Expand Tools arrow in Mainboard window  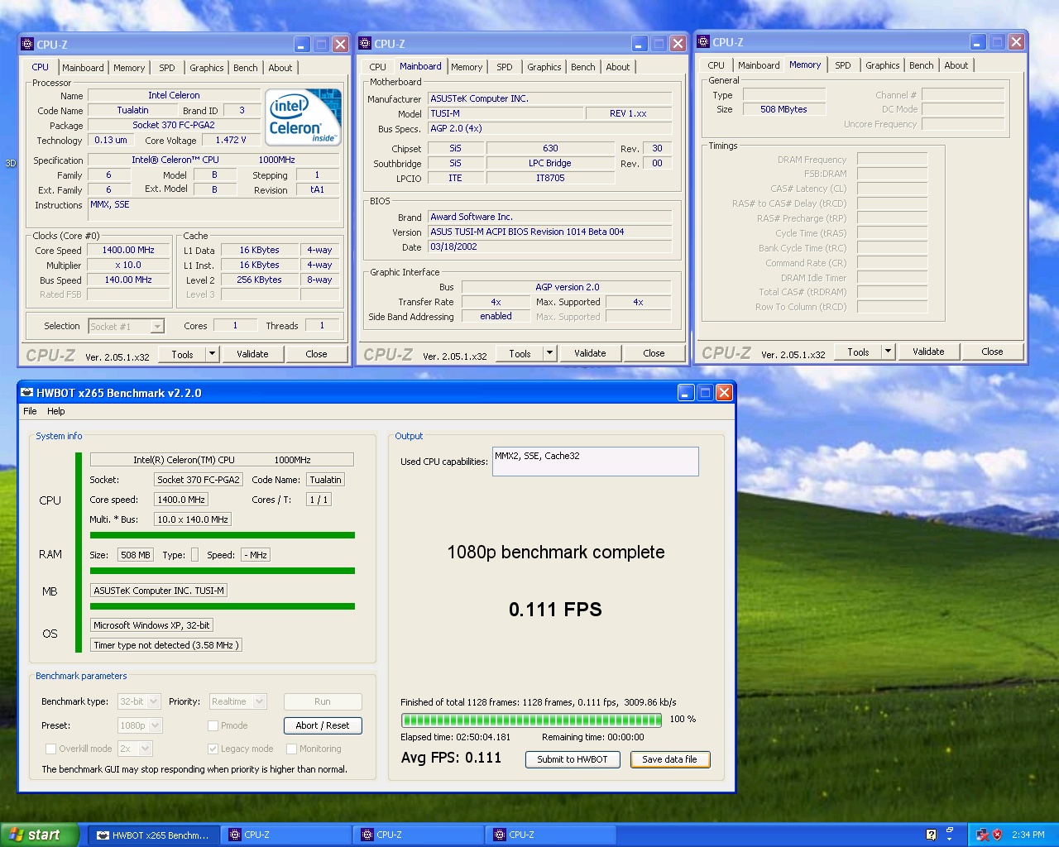(549, 353)
